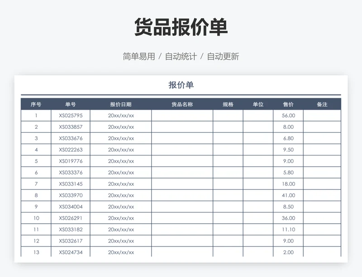Select price 9.00 in row XS019776
362x277 pixels.
click(x=288, y=161)
